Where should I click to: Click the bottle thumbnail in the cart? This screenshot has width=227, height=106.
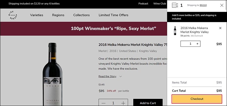pos(175,31)
